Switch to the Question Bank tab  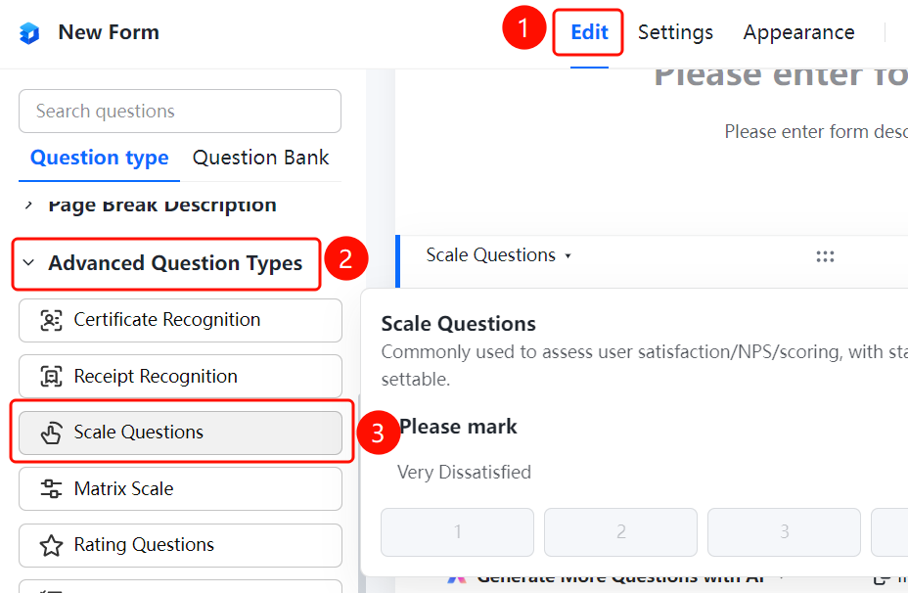pos(260,158)
